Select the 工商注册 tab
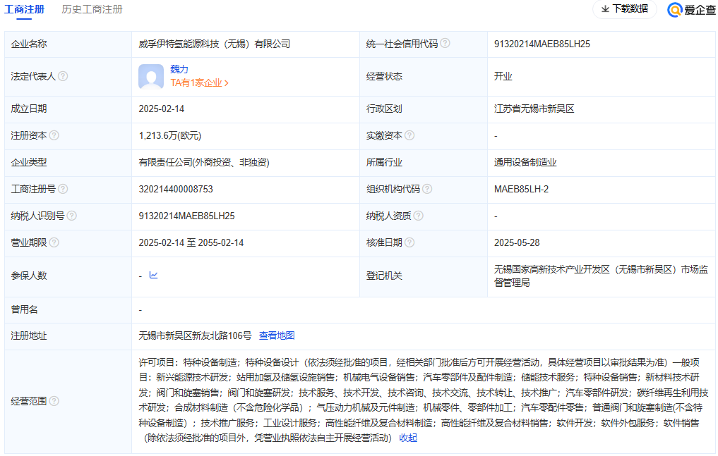Screen dimensions: 718x456 [x=24, y=9]
